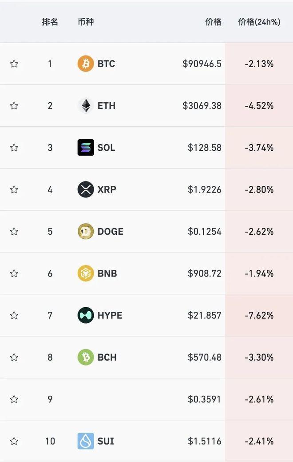Click the Ethereum ETH diamond icon
This screenshot has height=462, width=293.
click(86, 105)
